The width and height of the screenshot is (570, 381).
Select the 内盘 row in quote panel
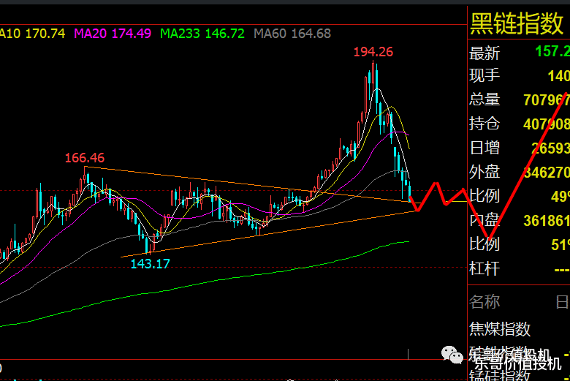[x=519, y=220]
